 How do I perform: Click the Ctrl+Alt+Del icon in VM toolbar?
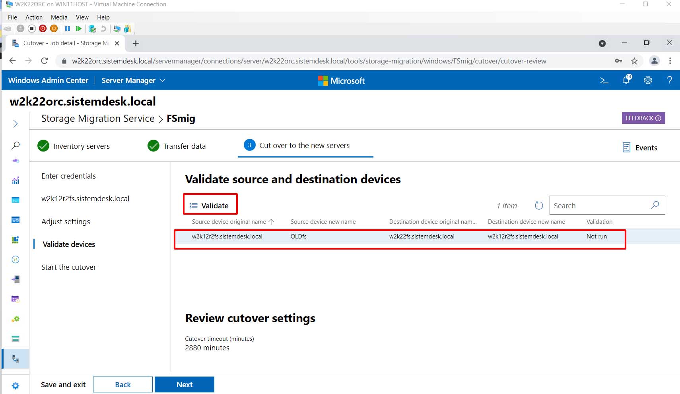click(x=7, y=29)
